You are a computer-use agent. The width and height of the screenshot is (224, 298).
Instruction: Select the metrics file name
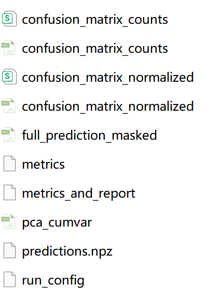point(44,165)
